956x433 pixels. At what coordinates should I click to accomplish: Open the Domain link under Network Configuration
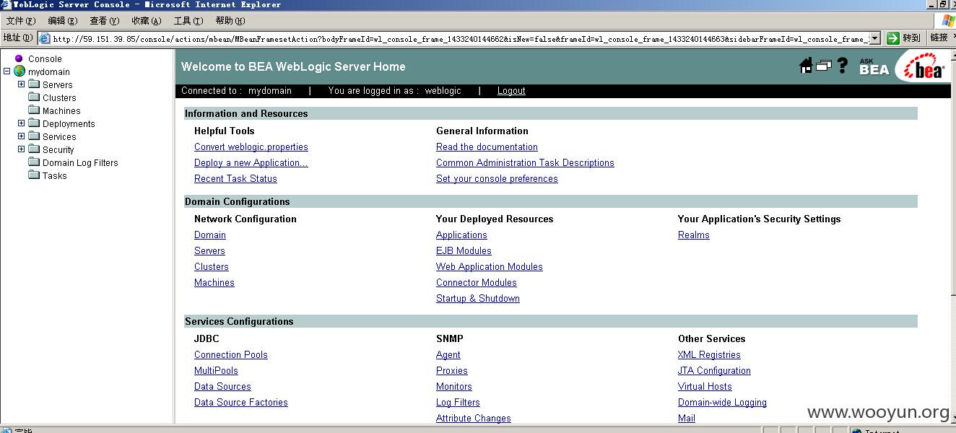pyautogui.click(x=210, y=235)
